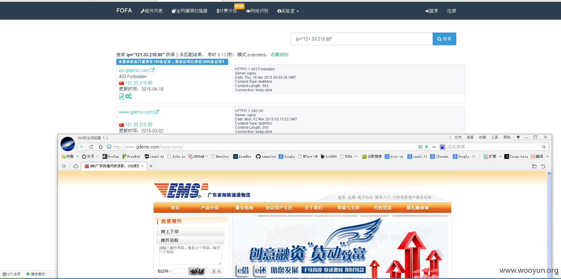This screenshot has width=561, height=279.
Task: Expand FOFA 实验室 dropdown
Action: coord(288,11)
